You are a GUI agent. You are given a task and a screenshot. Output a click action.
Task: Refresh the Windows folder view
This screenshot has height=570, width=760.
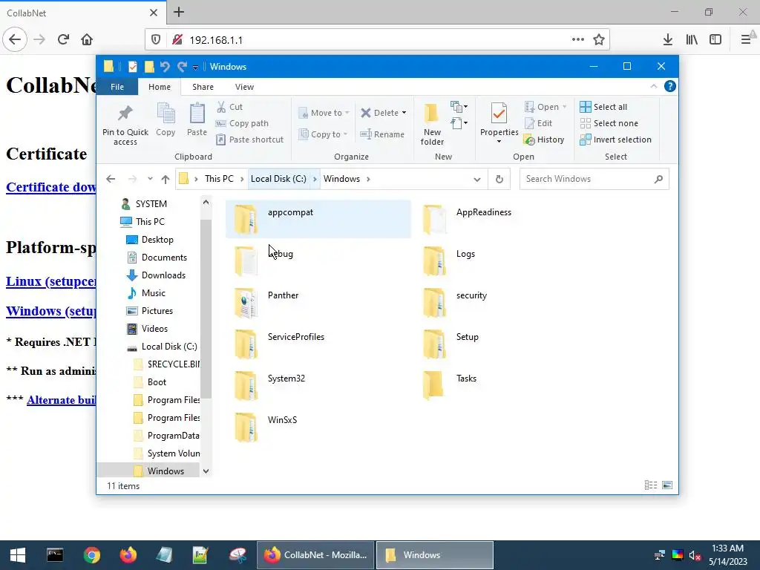[x=499, y=180]
